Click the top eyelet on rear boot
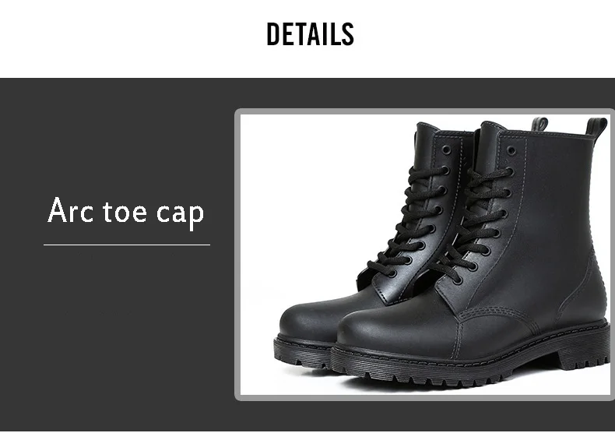Viewport: 615px width, 440px height. [x=446, y=150]
